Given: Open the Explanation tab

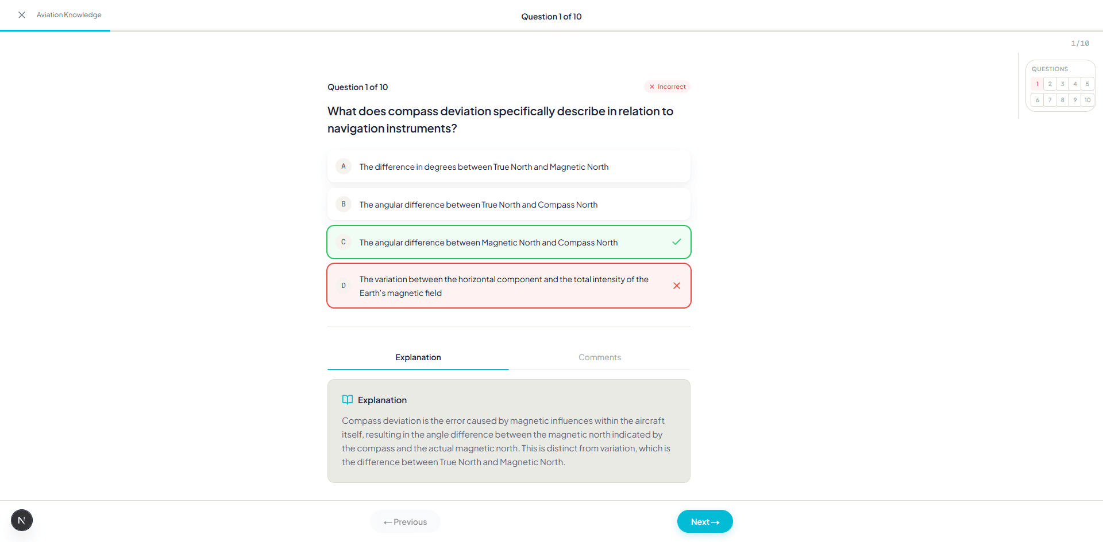Looking at the screenshot, I should coord(418,357).
